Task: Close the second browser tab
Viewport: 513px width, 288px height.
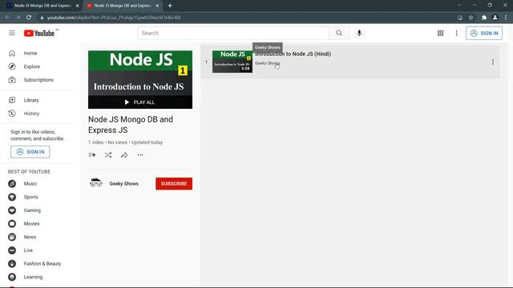Action: point(157,6)
